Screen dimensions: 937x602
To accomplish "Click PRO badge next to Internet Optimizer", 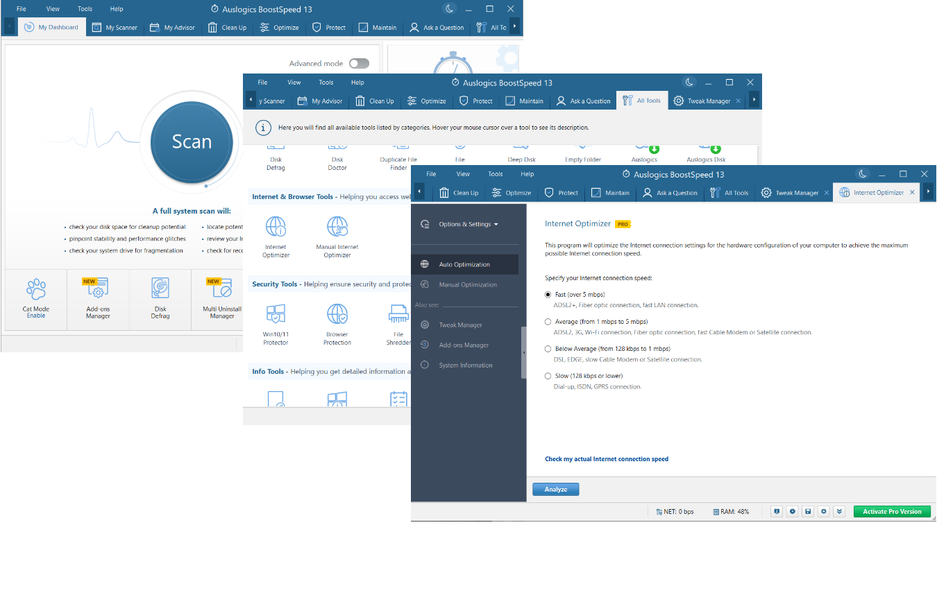I will (623, 224).
